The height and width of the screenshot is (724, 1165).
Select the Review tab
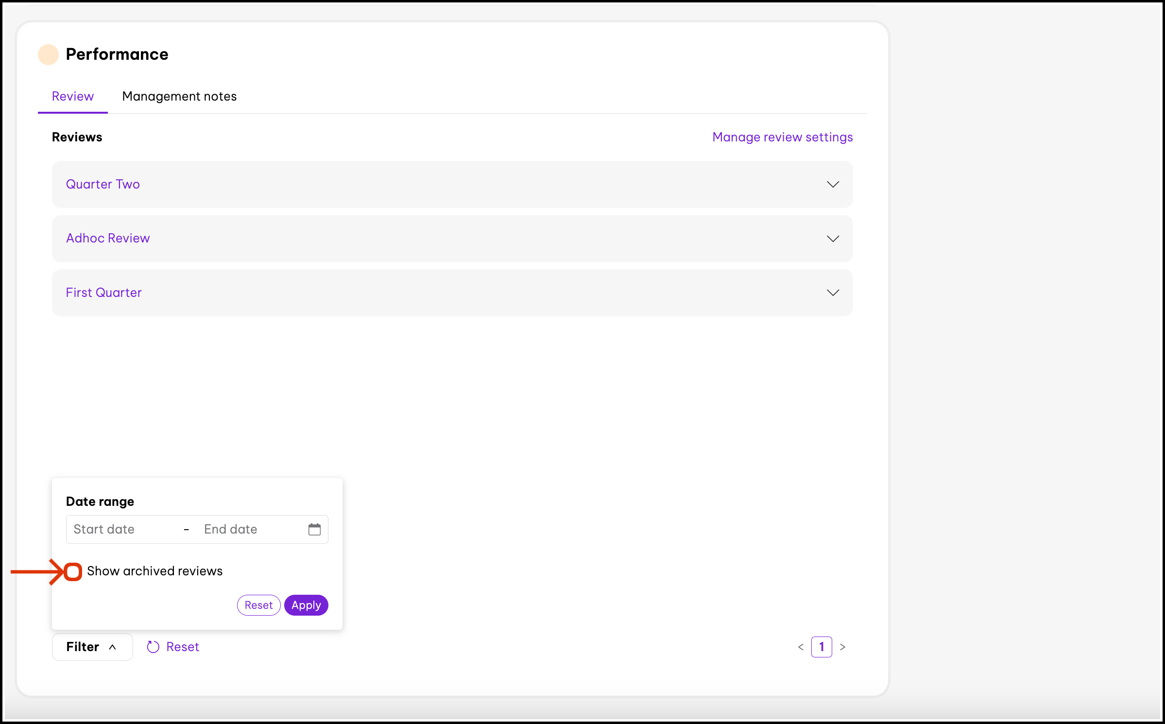[x=73, y=96]
